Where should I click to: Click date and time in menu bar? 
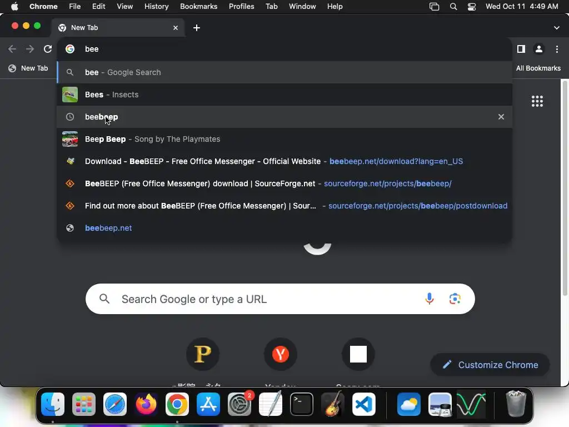click(522, 7)
